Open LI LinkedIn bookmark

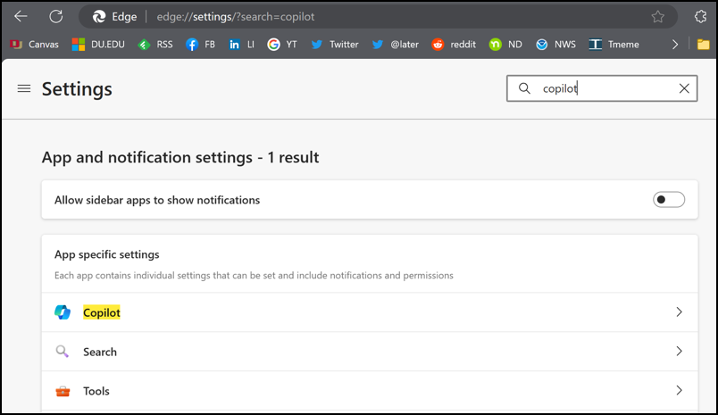(241, 45)
